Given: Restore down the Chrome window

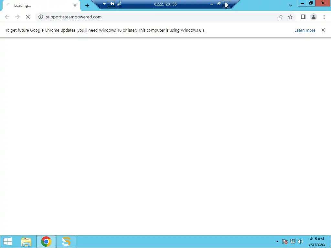Looking at the screenshot, I should tap(311, 3).
